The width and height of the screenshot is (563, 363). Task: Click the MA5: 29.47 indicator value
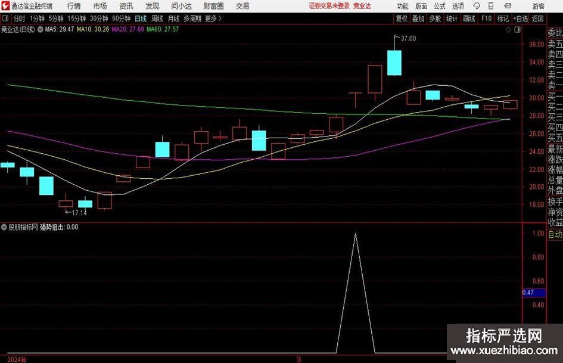[59, 29]
